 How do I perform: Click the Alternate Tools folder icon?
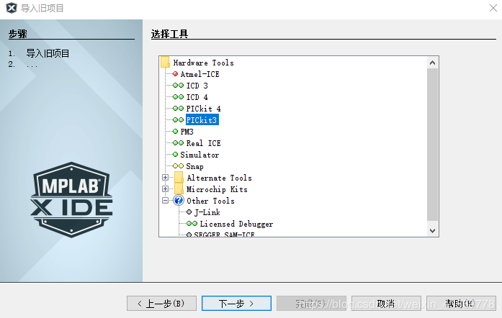[179, 178]
